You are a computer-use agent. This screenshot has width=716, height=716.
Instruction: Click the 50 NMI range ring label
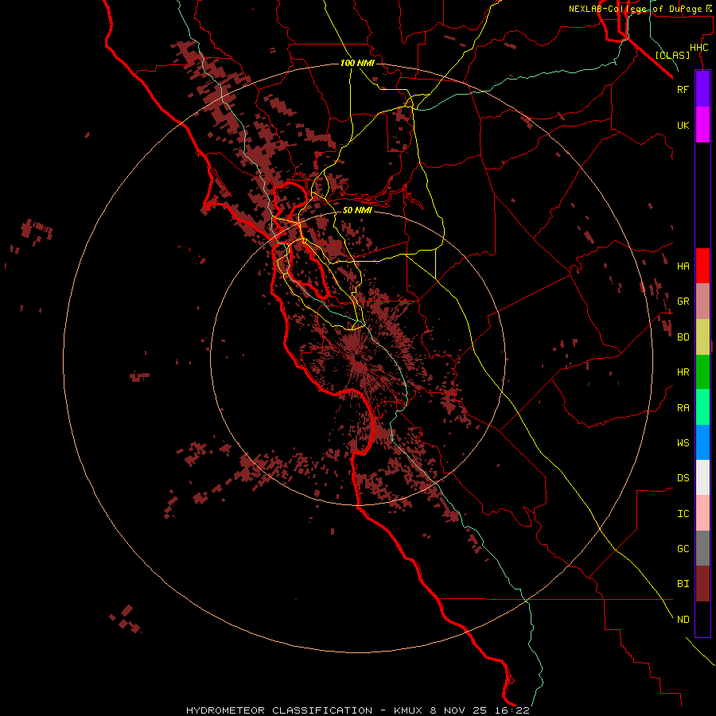pyautogui.click(x=357, y=210)
